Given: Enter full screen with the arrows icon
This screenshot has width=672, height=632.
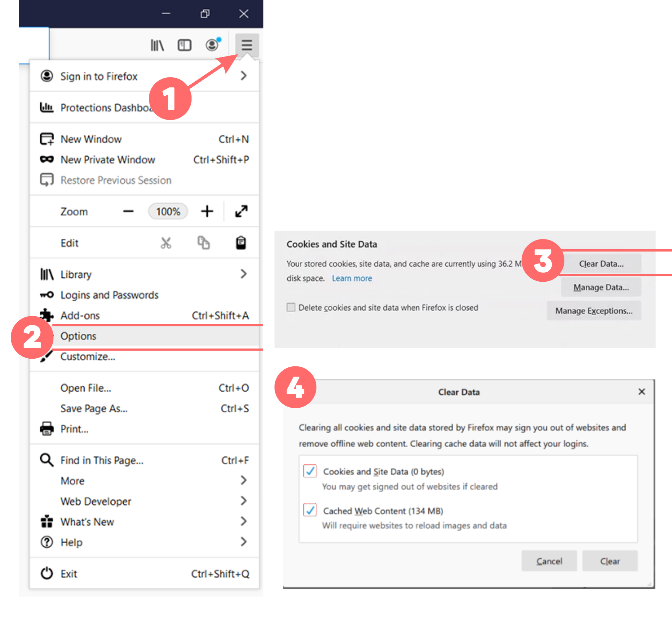Looking at the screenshot, I should pyautogui.click(x=241, y=212).
